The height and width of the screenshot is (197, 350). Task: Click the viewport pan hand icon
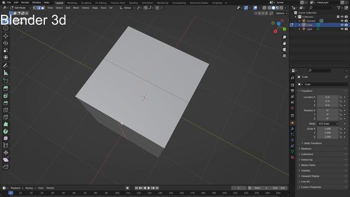[284, 43]
